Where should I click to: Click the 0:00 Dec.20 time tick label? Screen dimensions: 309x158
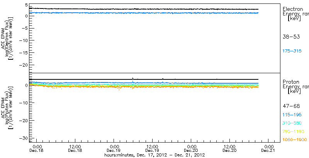[x=191, y=148]
